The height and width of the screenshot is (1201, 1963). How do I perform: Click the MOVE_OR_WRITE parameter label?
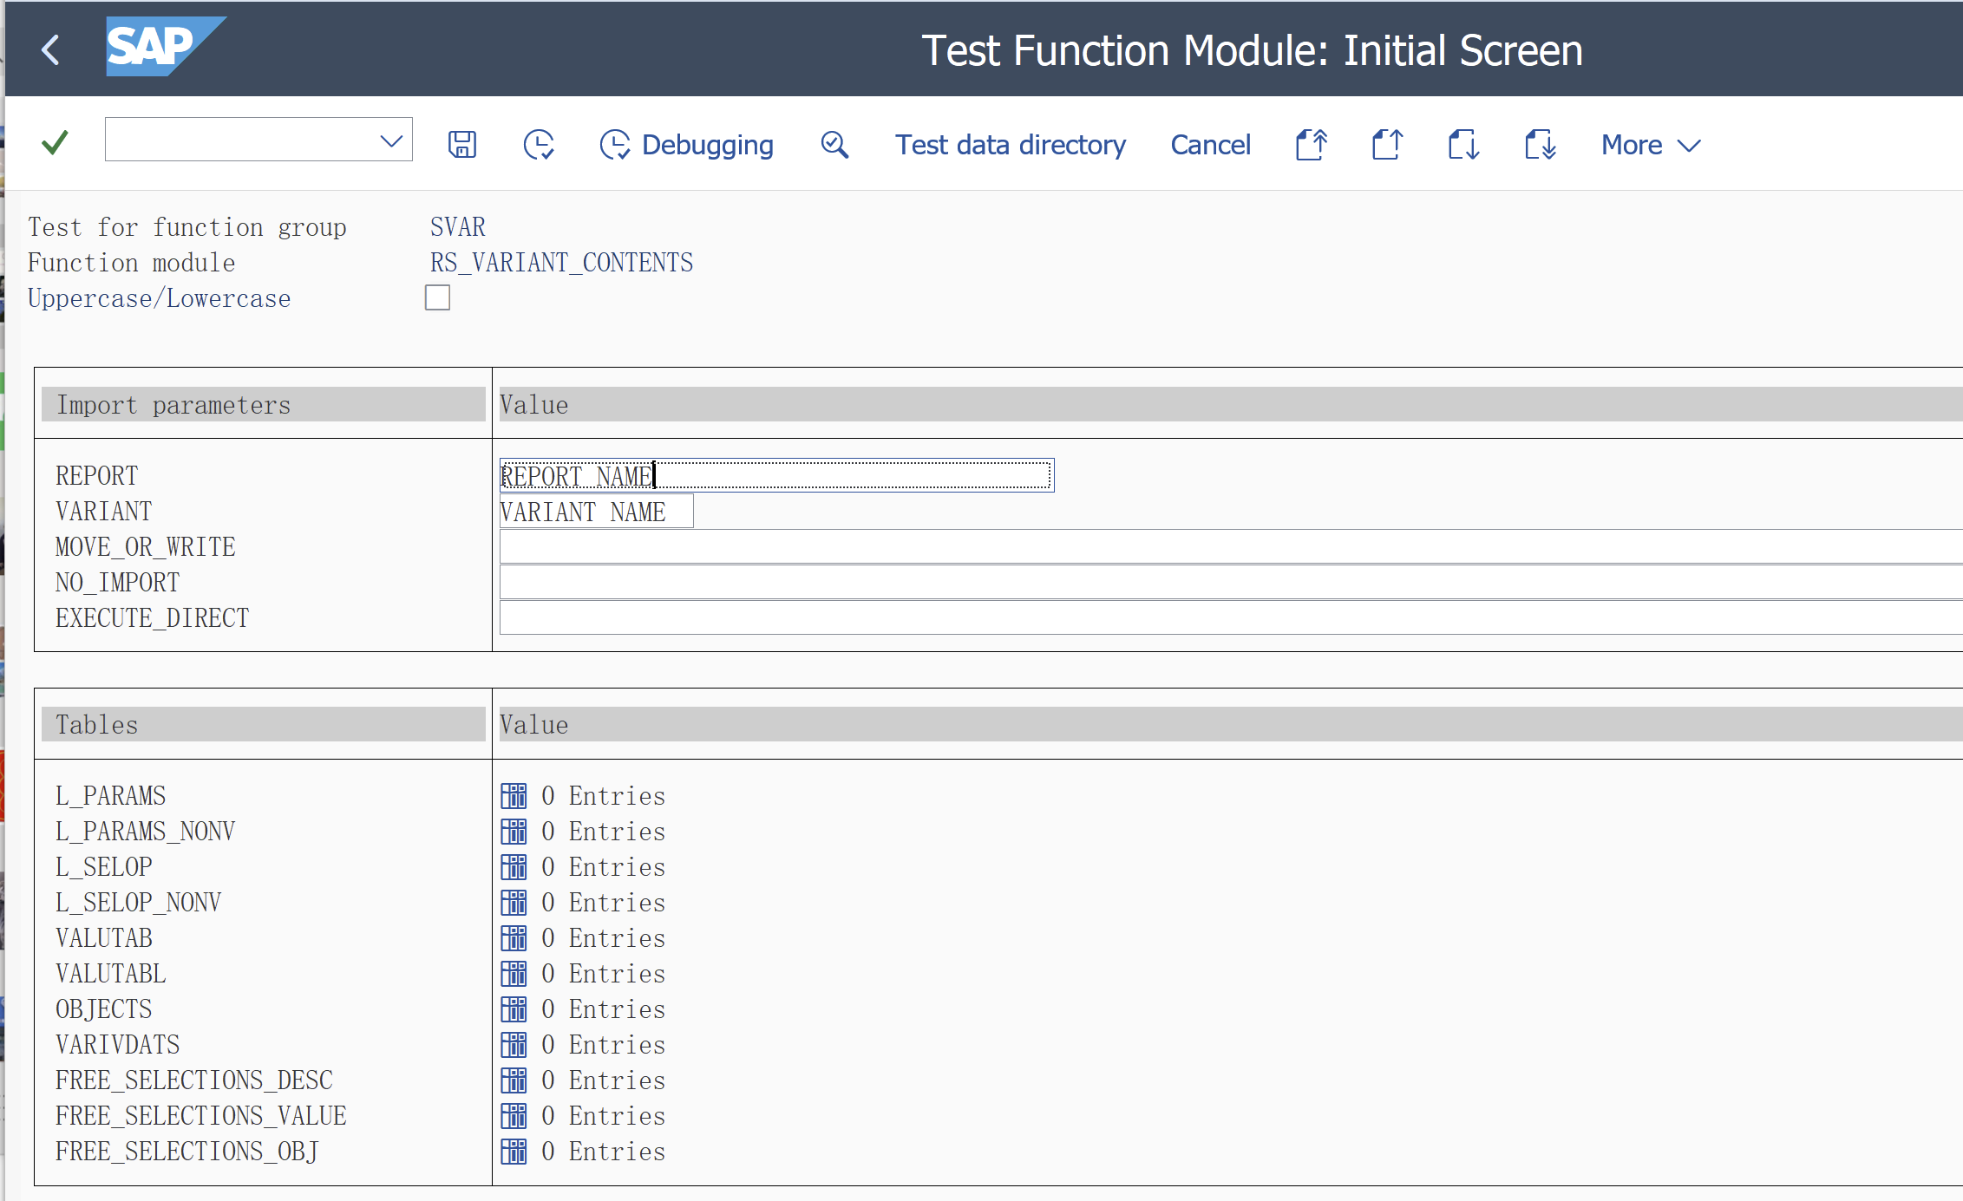tap(145, 546)
